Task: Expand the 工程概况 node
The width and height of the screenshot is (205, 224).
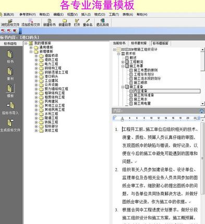Action: click(123, 62)
